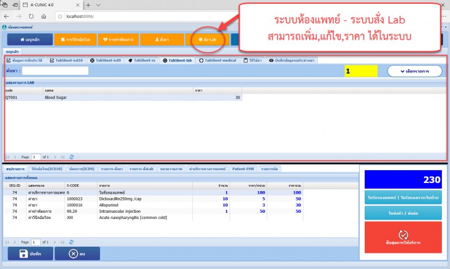Open the medical certificate teal button
This screenshot has width=450, height=269.
tap(403, 197)
